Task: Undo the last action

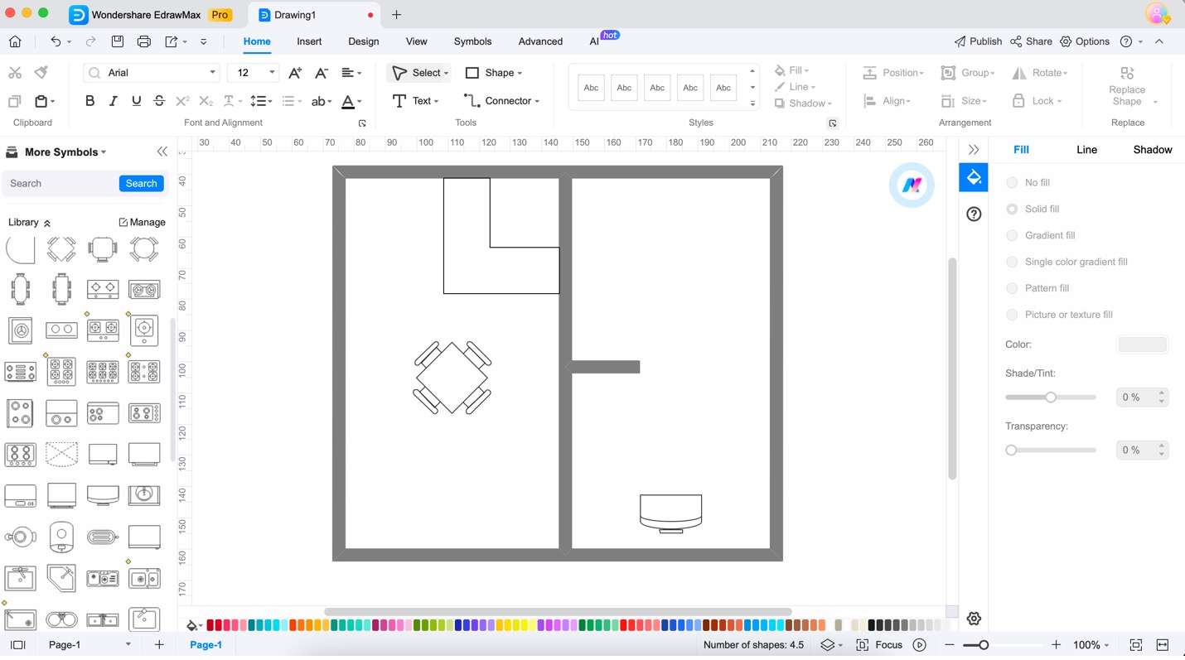Action: [x=56, y=41]
